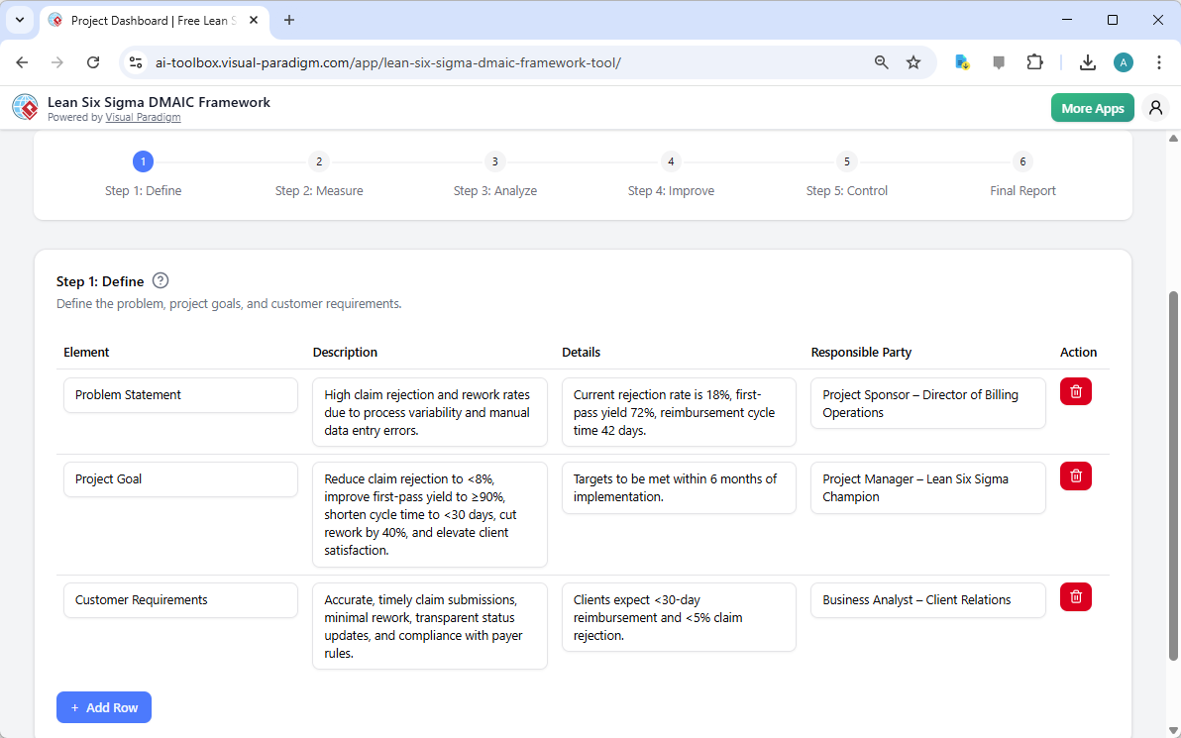The image size is (1181, 738).
Task: Click the Add Row button
Action: [x=103, y=707]
